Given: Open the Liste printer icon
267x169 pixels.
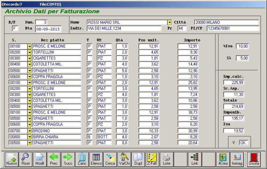Looking at the screenshot, I should point(167,159).
